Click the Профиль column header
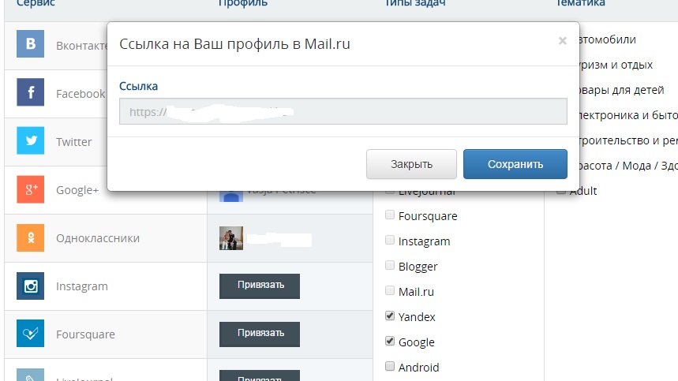Viewport: 678px width, 381px height. pos(242,3)
